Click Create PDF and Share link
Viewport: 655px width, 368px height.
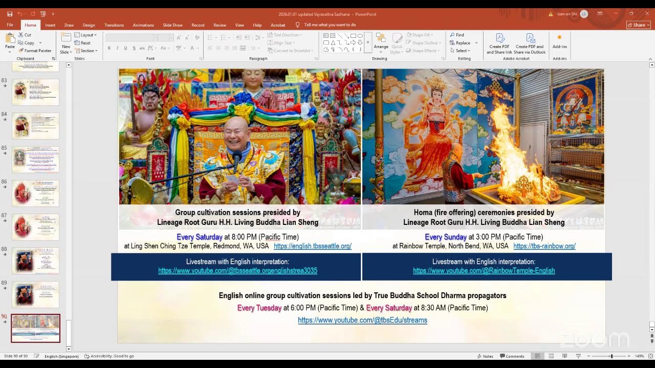tap(499, 44)
